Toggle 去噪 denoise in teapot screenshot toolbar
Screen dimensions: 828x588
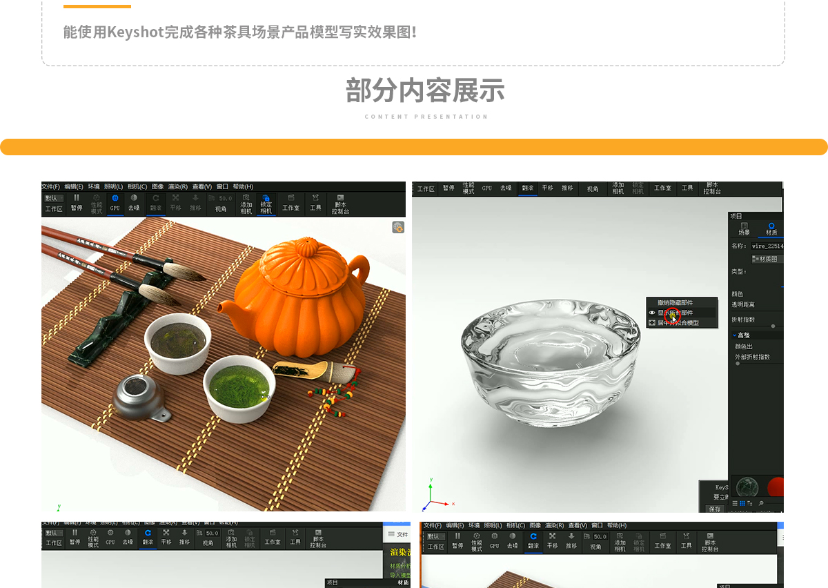[134, 204]
